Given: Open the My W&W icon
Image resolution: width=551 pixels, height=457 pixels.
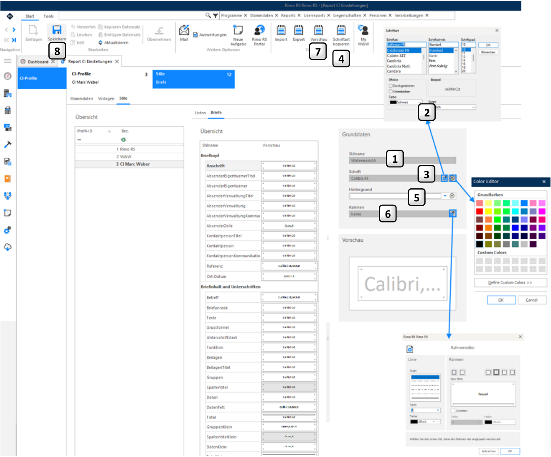Looking at the screenshot, I should coord(363,30).
